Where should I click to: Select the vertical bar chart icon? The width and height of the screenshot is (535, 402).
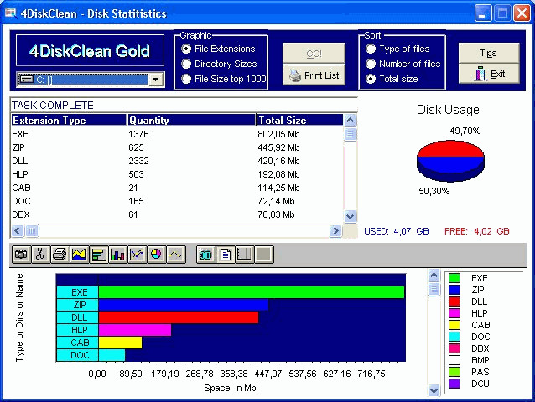tap(117, 255)
